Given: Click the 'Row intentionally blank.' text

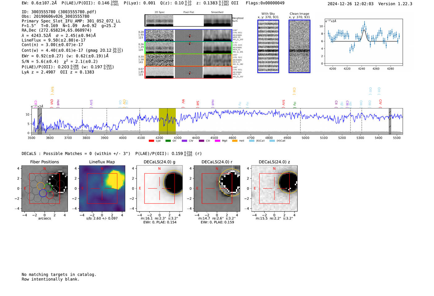Looking at the screenshot, I should click(x=51, y=279).
